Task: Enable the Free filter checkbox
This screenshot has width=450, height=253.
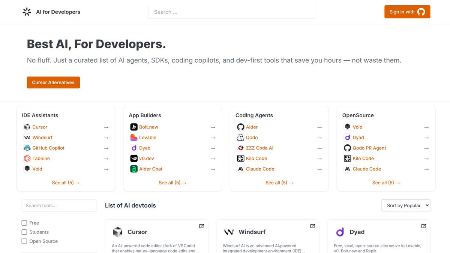Action: (x=24, y=223)
